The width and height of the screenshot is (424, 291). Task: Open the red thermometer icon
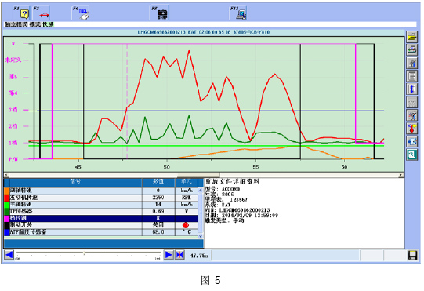point(411,129)
